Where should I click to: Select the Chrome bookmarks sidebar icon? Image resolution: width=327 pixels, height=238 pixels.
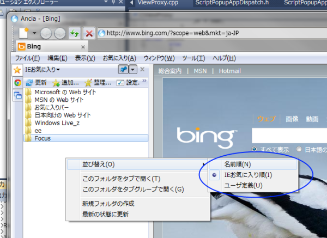coord(18,83)
